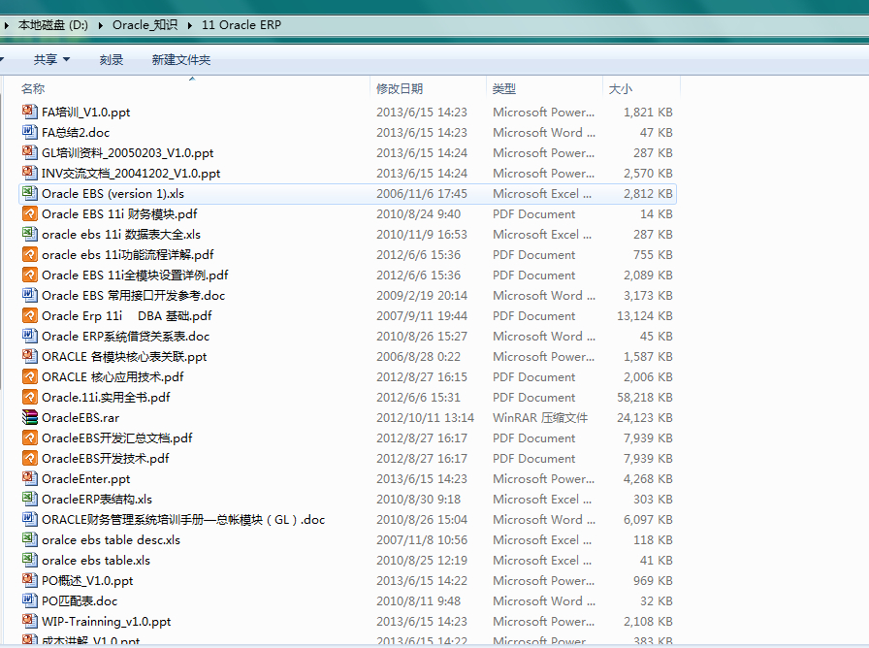
Task: Click the Word icon of Oracle ERP系统借贷关系表.doc
Action: 29,336
